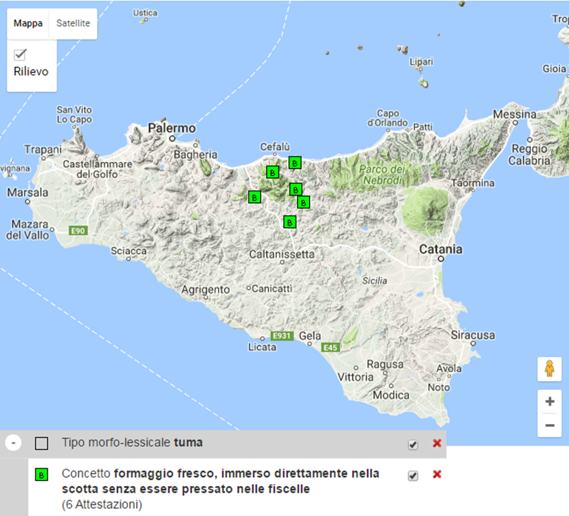This screenshot has width=569, height=516.
Task: Click the formaggio fresco concept description text
Action: 221,481
